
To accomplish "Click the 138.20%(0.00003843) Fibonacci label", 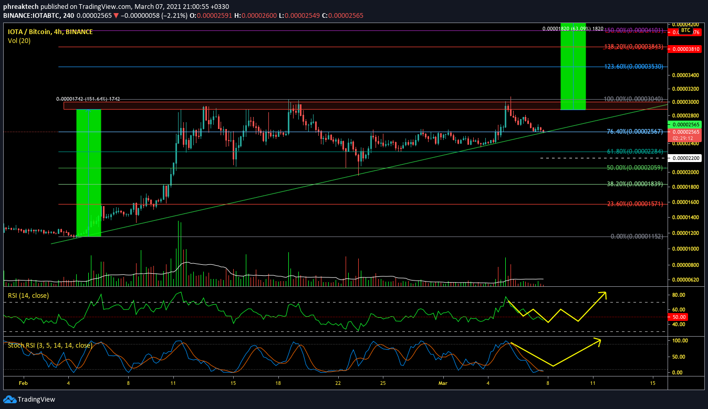I will (633, 47).
